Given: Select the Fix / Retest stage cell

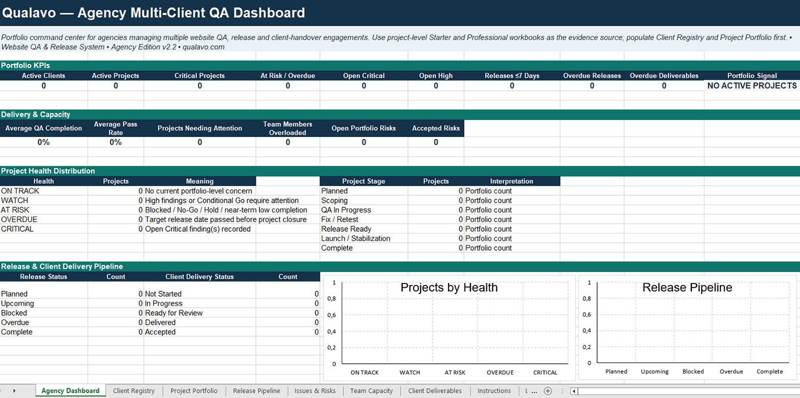Looking at the screenshot, I should tap(364, 219).
